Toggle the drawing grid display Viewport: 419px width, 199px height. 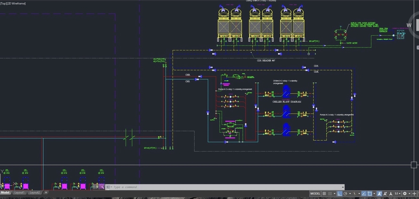coord(324,193)
